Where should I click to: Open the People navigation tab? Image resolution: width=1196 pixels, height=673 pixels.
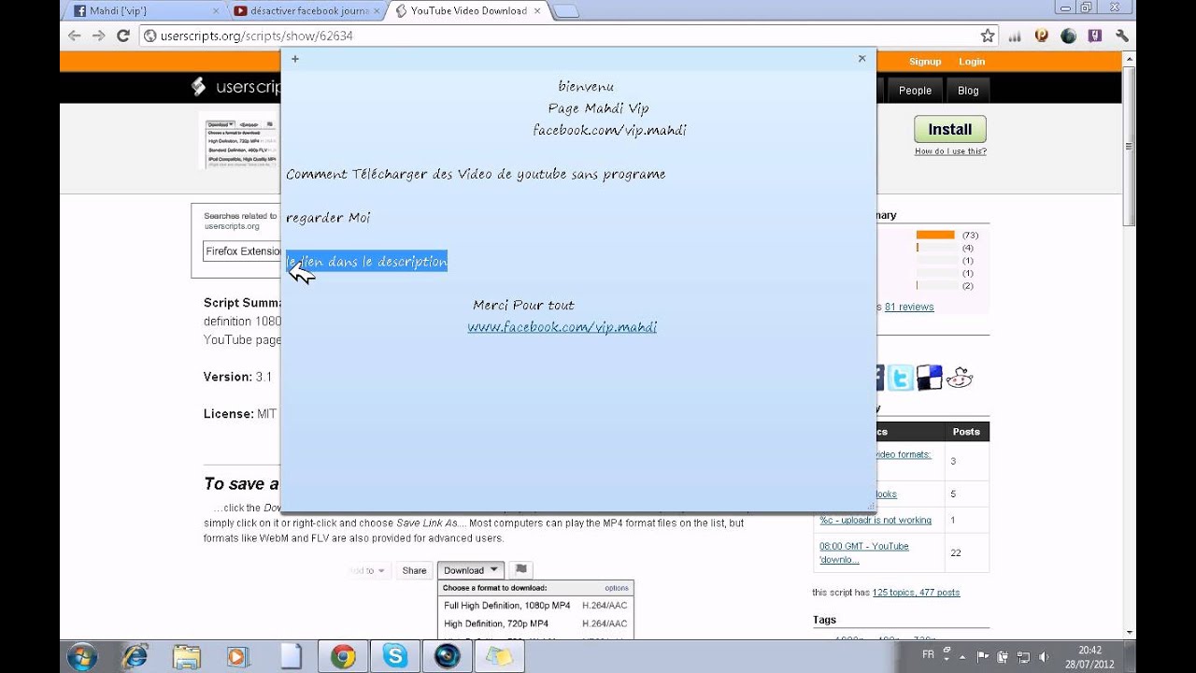[x=915, y=91]
